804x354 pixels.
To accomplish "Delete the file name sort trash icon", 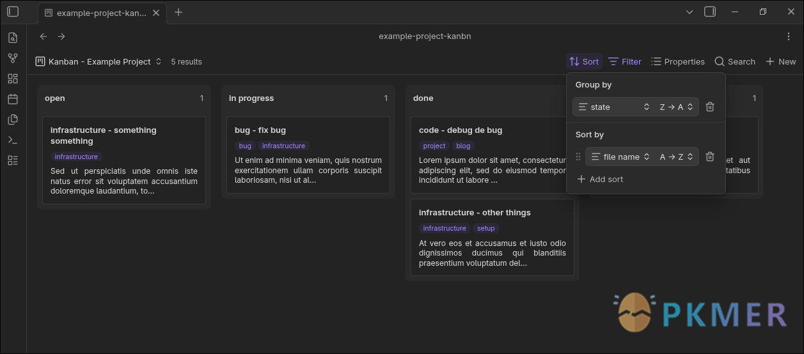I will pos(710,157).
